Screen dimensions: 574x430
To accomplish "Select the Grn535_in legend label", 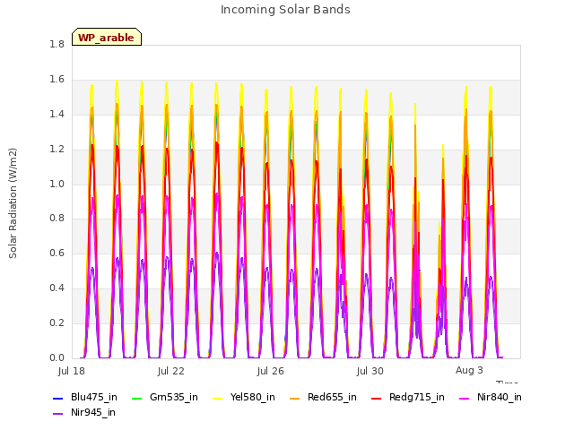I will tap(173, 398).
